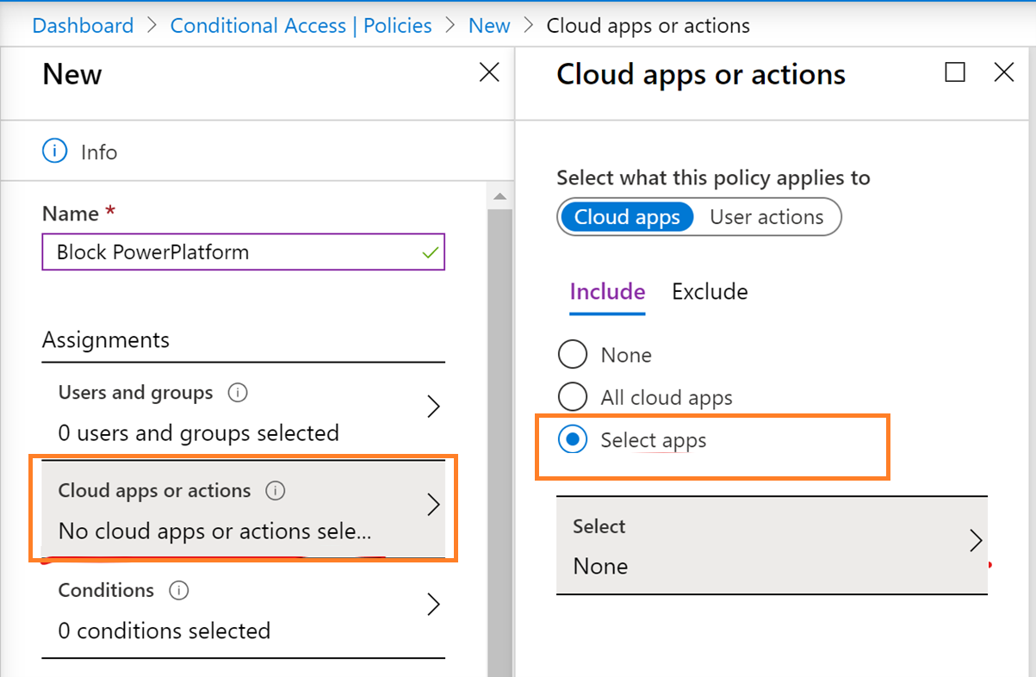The height and width of the screenshot is (677, 1036).
Task: Expand the Conditions section chevron
Action: tap(434, 605)
